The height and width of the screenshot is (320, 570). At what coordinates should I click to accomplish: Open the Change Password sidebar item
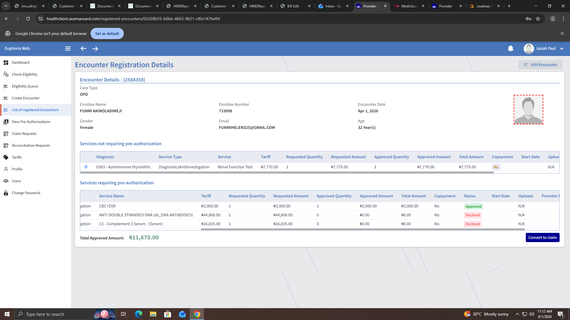[x=26, y=193]
